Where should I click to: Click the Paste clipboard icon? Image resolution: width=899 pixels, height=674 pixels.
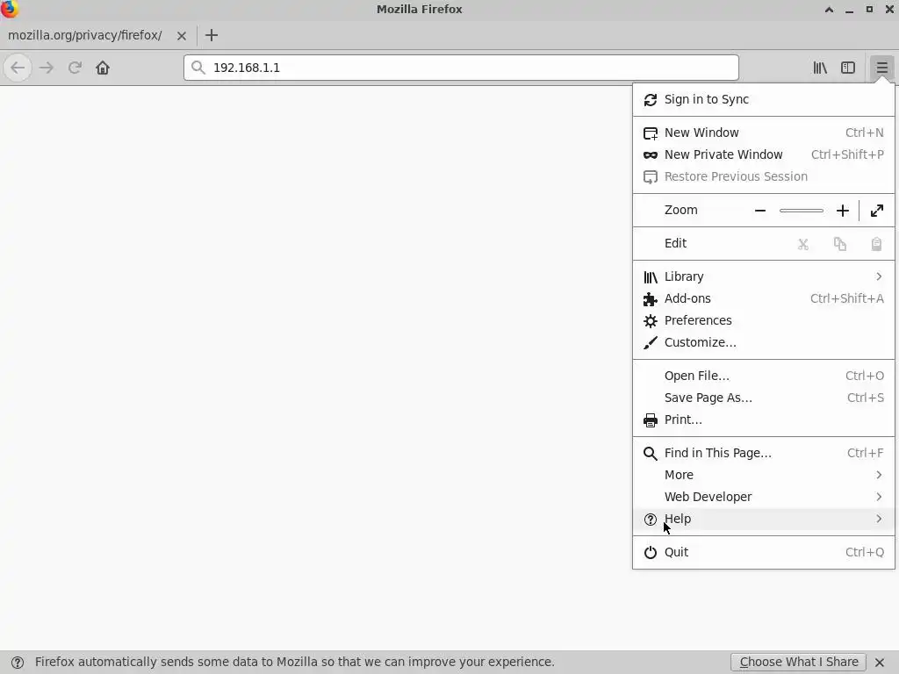point(877,244)
